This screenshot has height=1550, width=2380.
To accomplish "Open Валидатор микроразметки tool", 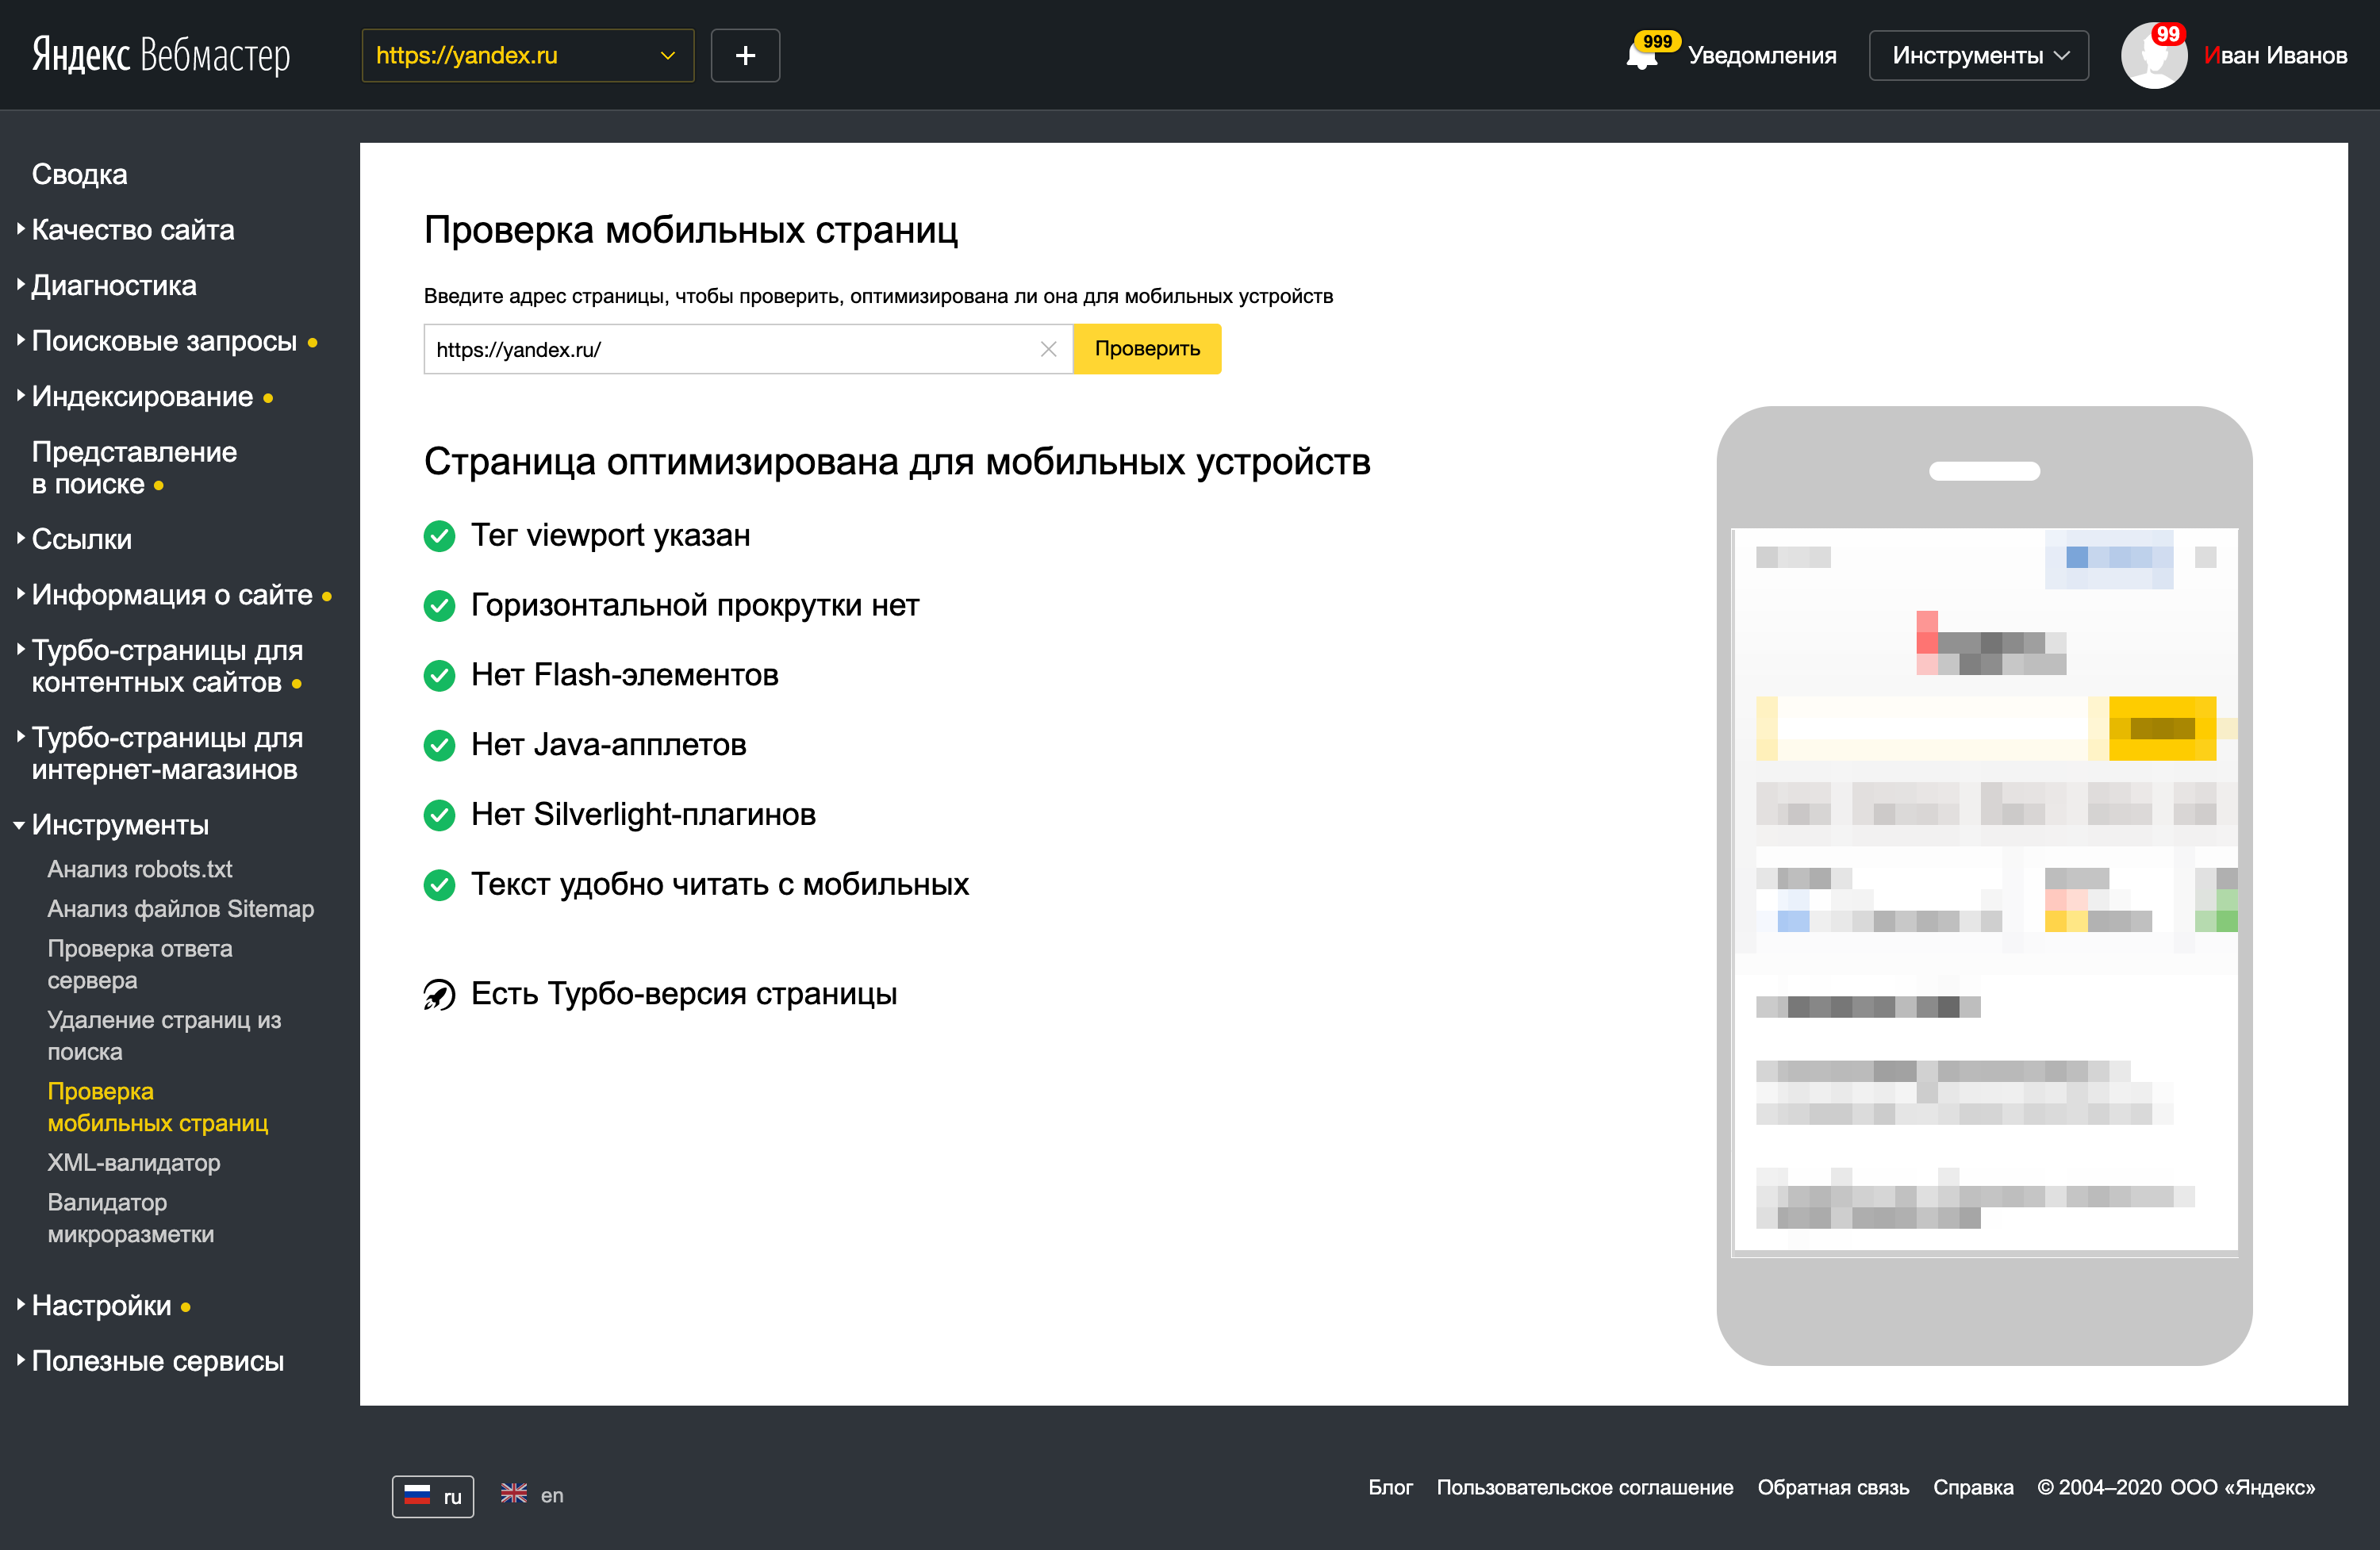I will point(131,1219).
